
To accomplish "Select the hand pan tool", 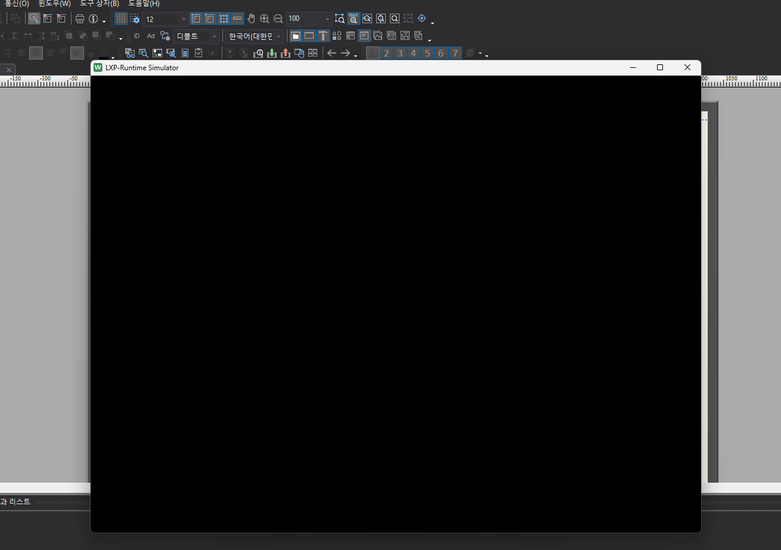I will pos(251,18).
